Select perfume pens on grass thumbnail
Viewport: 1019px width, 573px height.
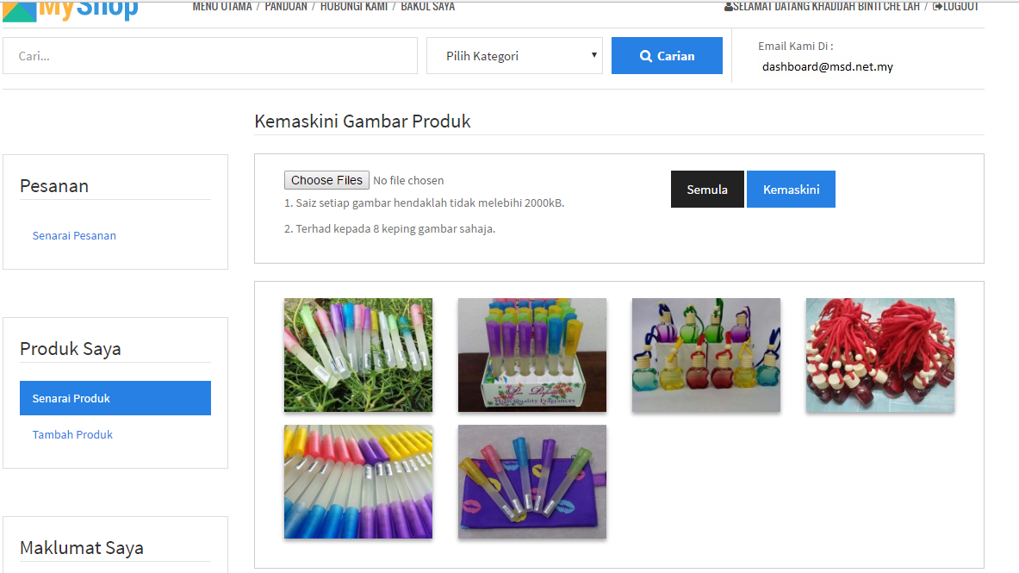tap(358, 355)
